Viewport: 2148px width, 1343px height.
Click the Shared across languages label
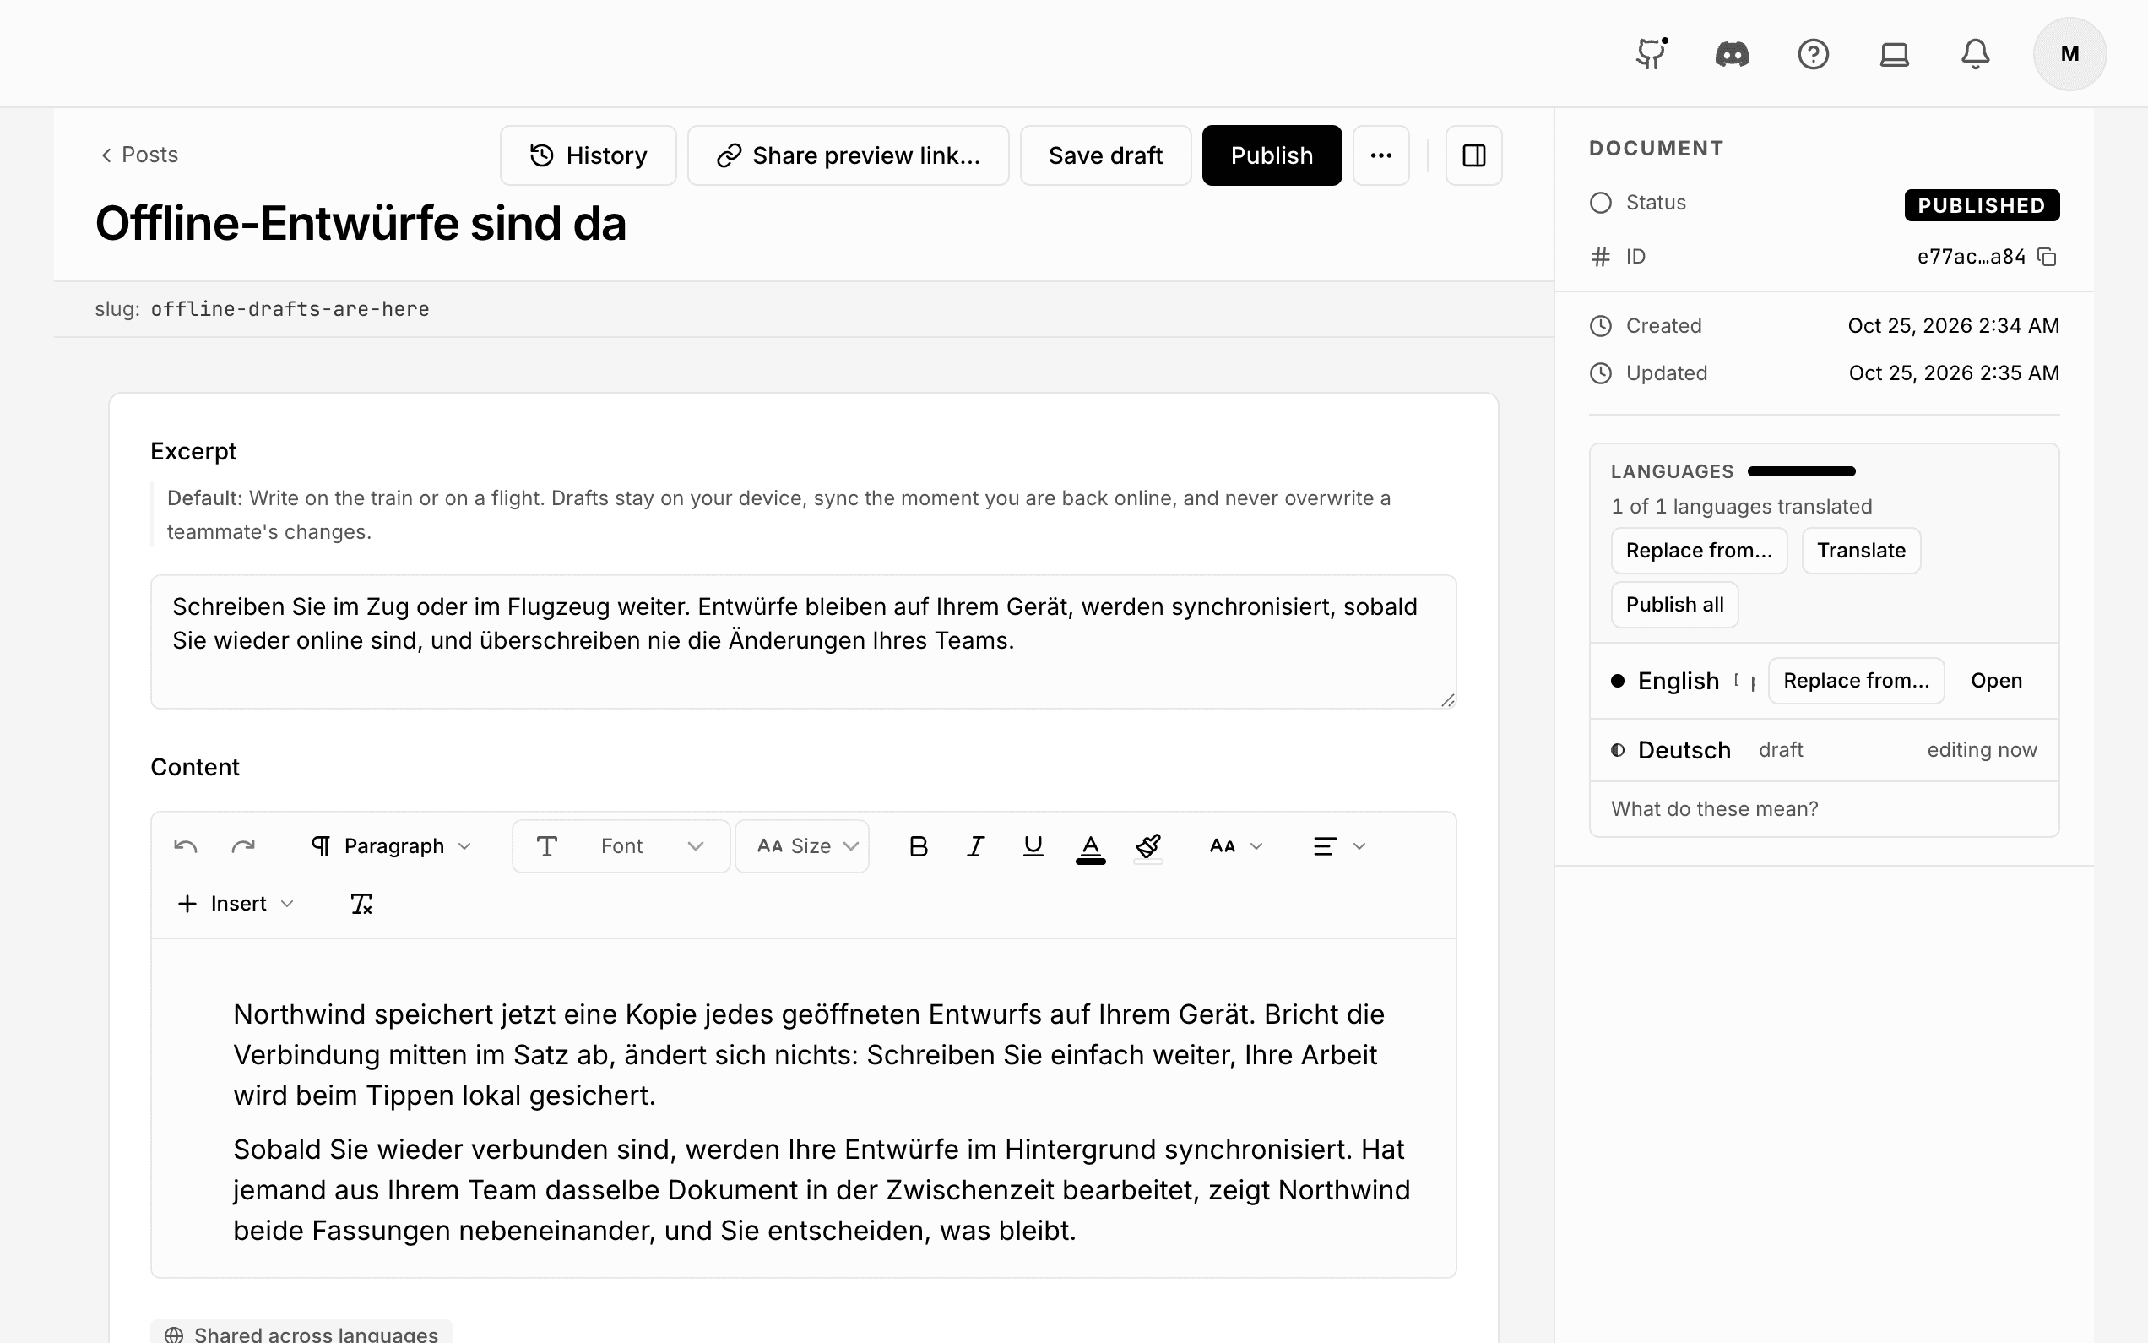click(301, 1333)
